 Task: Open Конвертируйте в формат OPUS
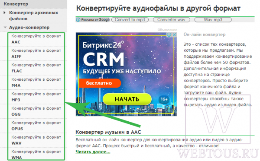coord(36,126)
